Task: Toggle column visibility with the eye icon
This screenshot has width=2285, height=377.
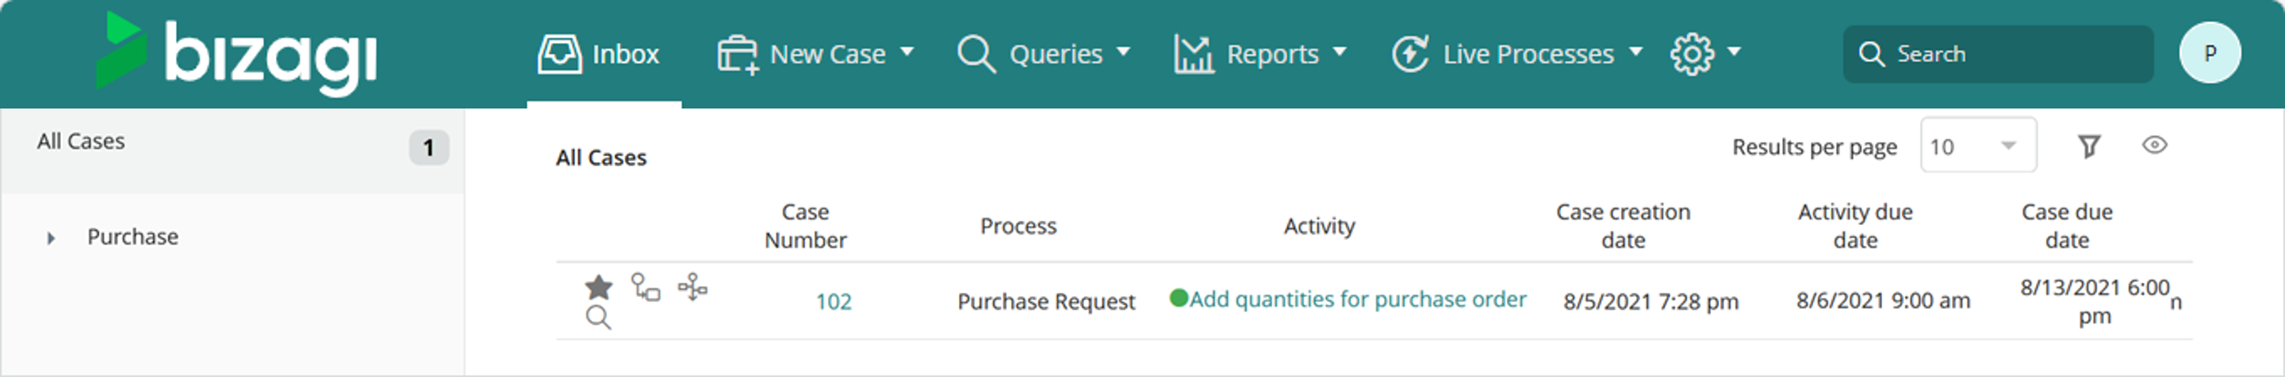Action: coord(2153,145)
